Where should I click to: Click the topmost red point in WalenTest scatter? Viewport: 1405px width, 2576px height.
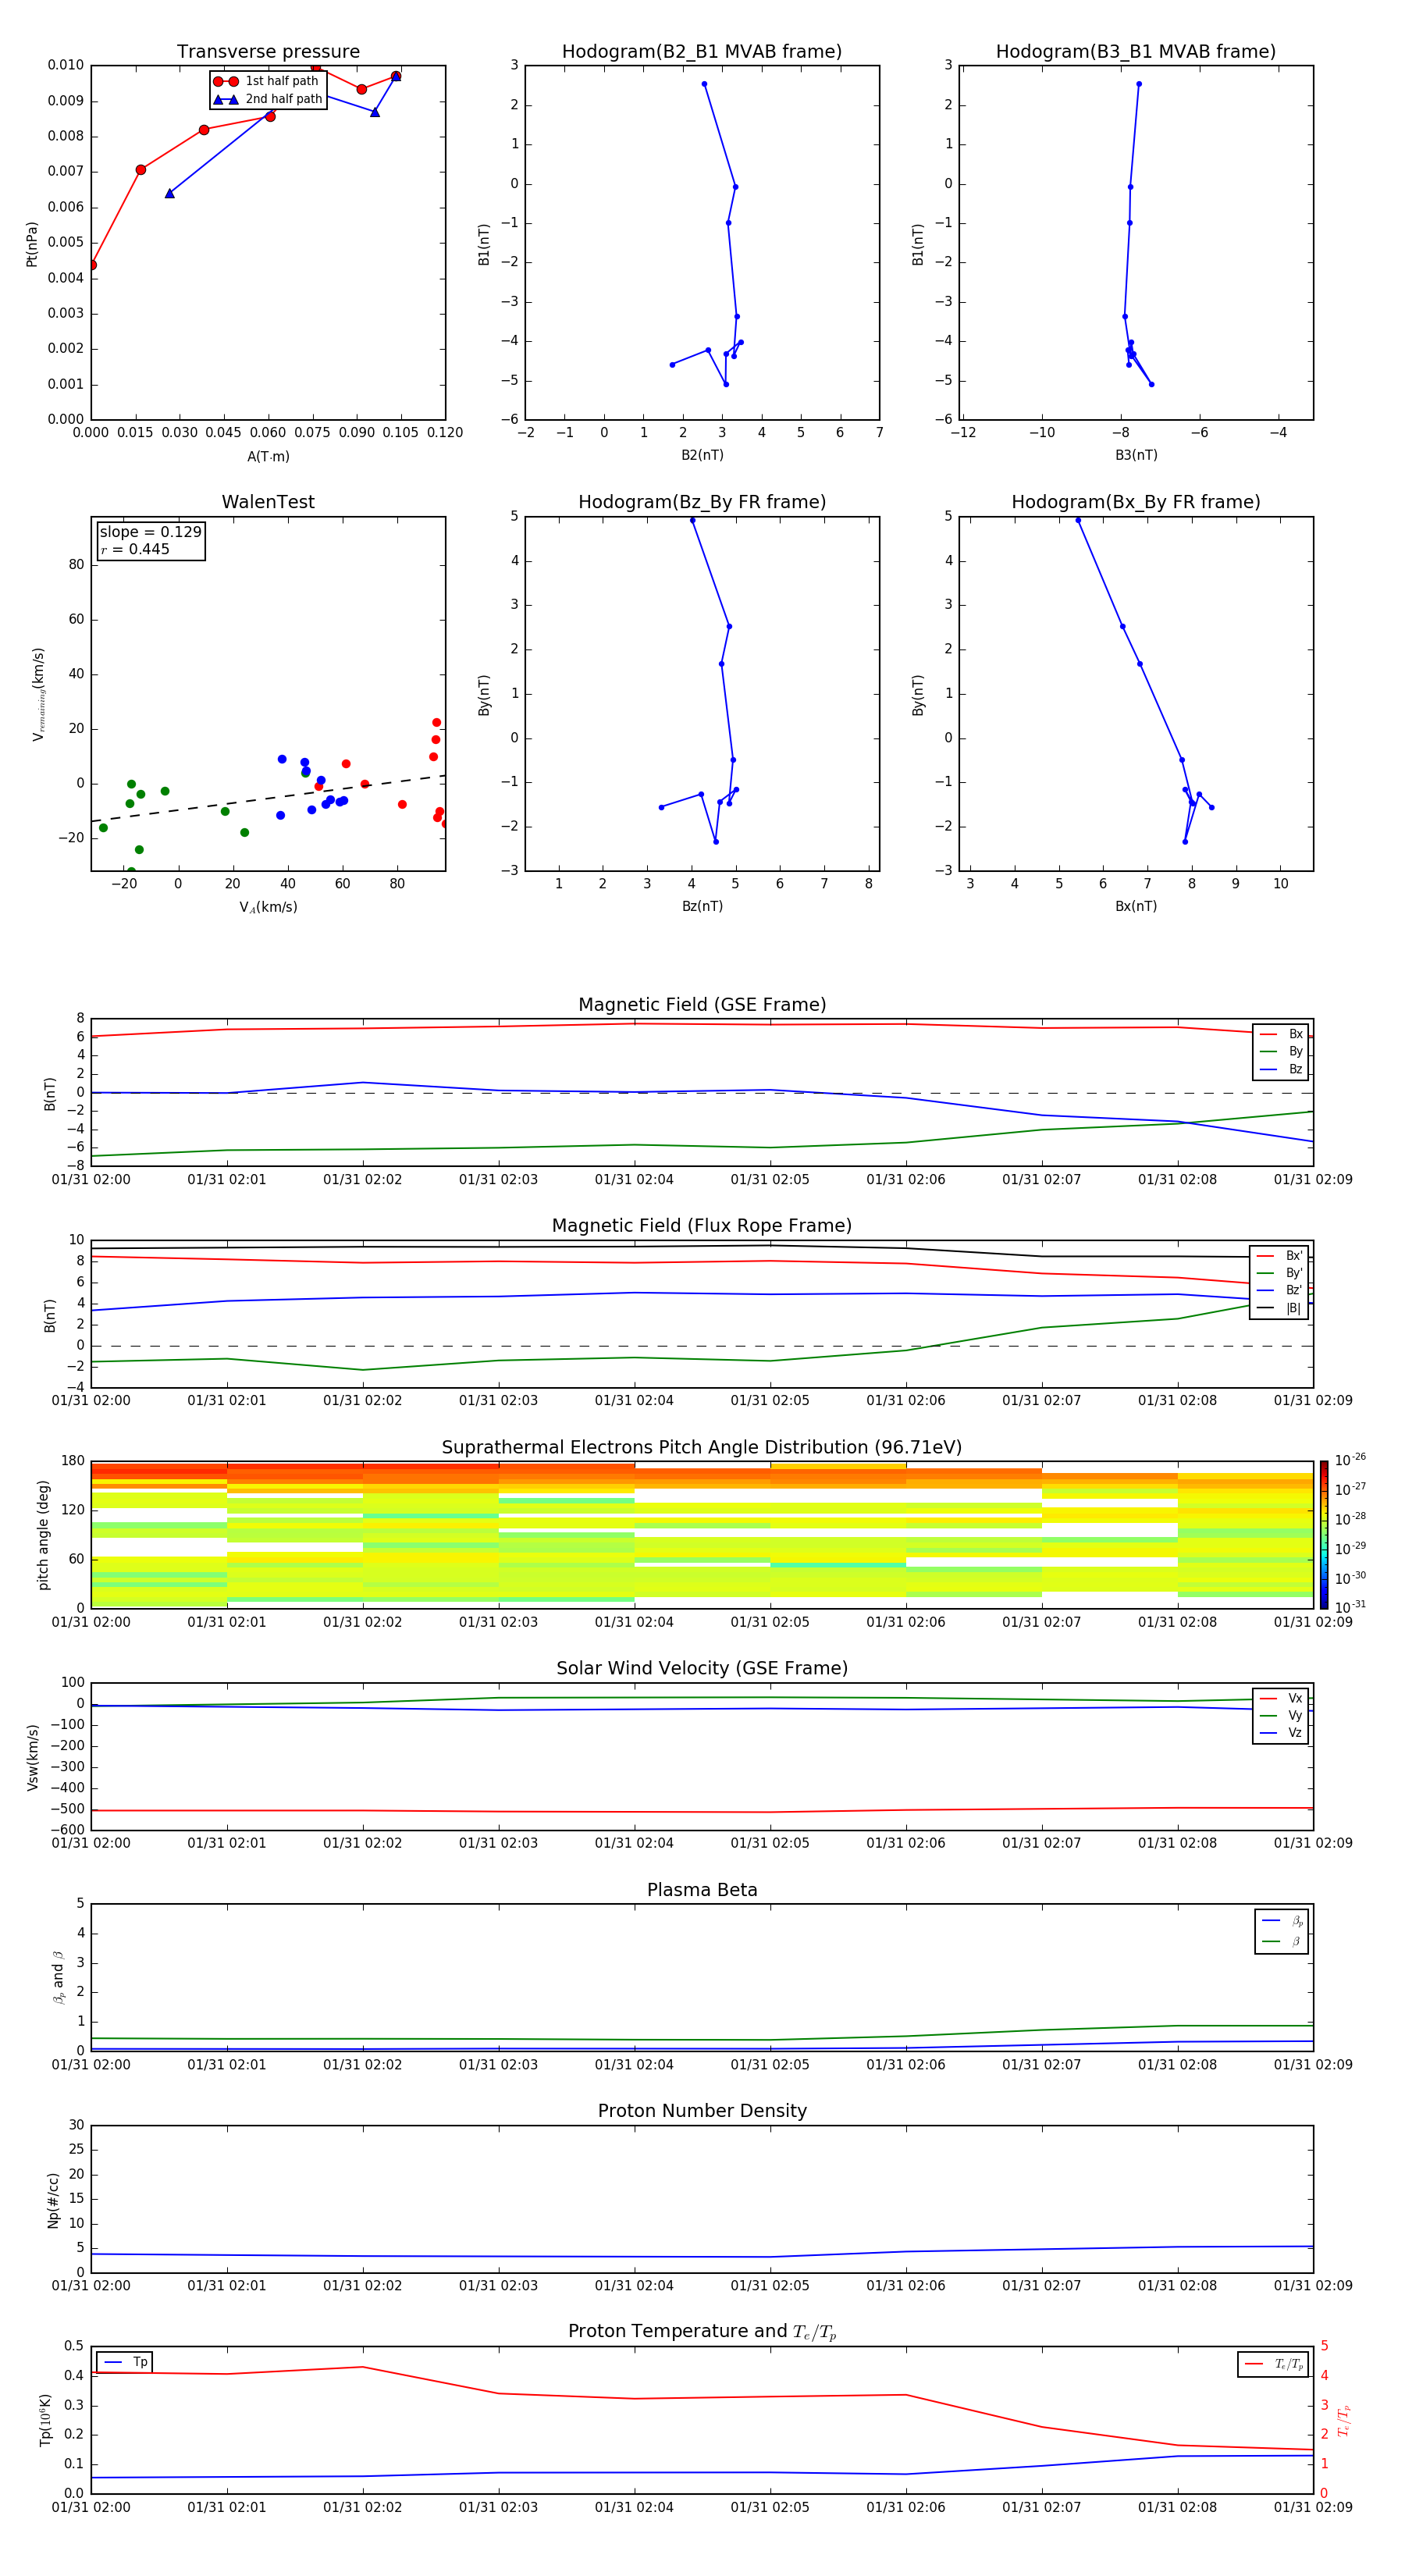(436, 722)
